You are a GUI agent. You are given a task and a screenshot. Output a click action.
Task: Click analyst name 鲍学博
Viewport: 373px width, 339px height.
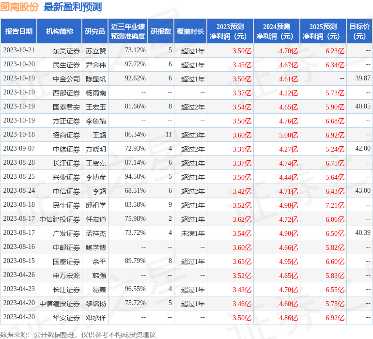[95, 247]
